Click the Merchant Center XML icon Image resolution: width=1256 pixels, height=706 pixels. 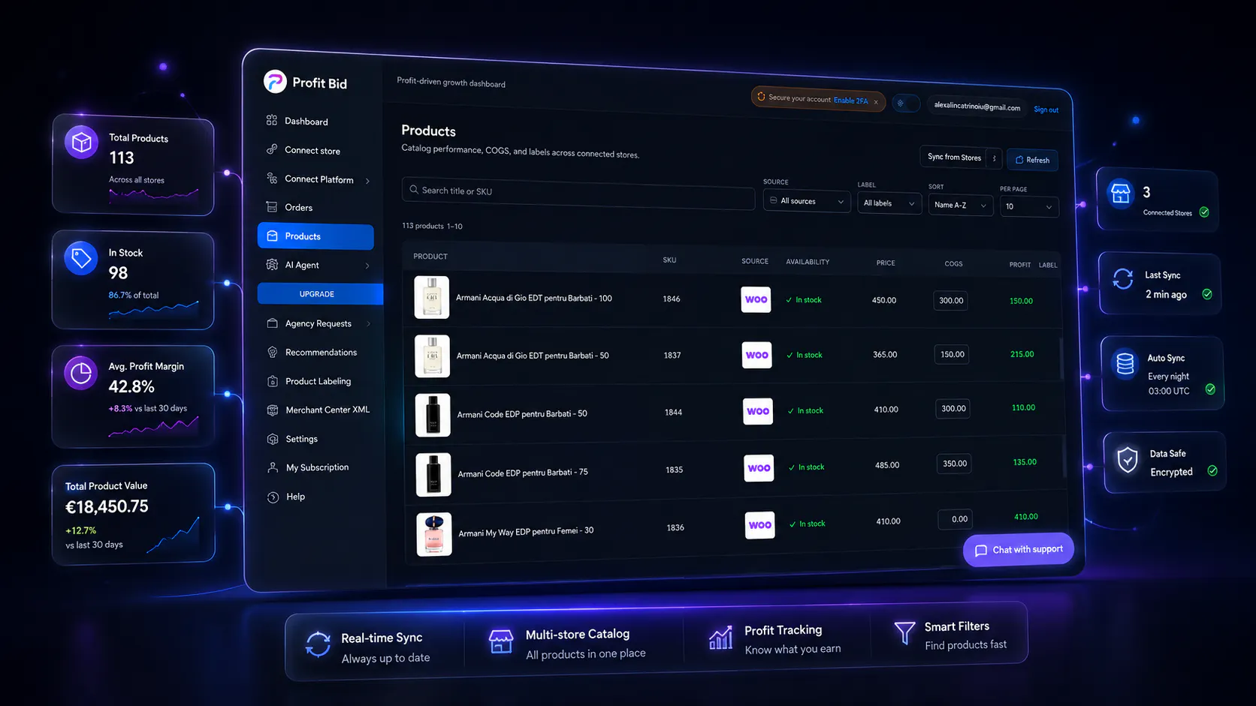click(273, 410)
